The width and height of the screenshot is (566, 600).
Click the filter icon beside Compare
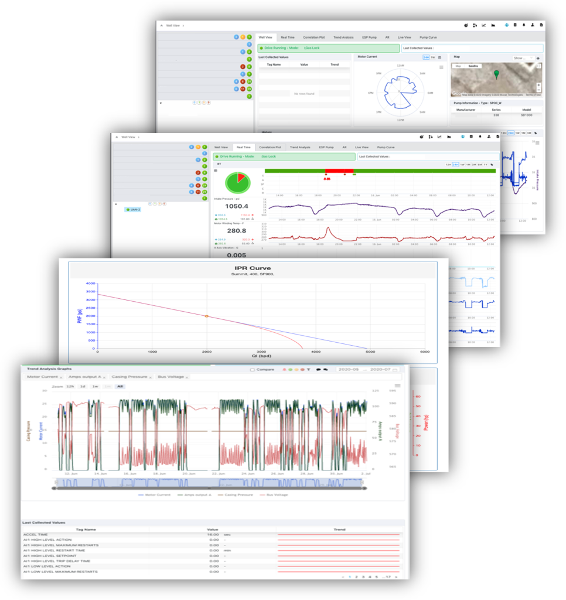(x=308, y=370)
